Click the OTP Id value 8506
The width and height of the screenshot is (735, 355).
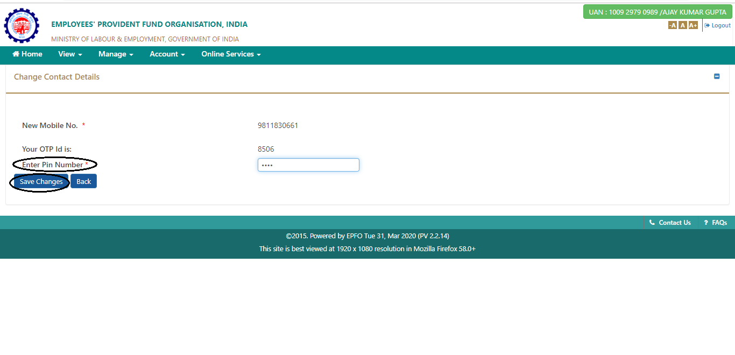tap(266, 150)
